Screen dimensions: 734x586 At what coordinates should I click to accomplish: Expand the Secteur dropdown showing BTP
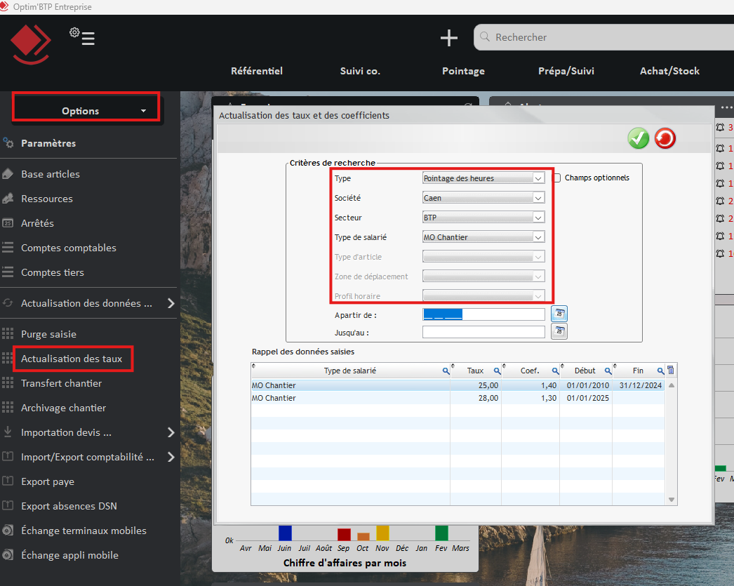point(538,218)
